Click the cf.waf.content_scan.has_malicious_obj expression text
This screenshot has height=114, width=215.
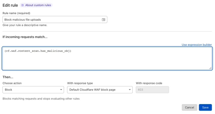pos(38,51)
